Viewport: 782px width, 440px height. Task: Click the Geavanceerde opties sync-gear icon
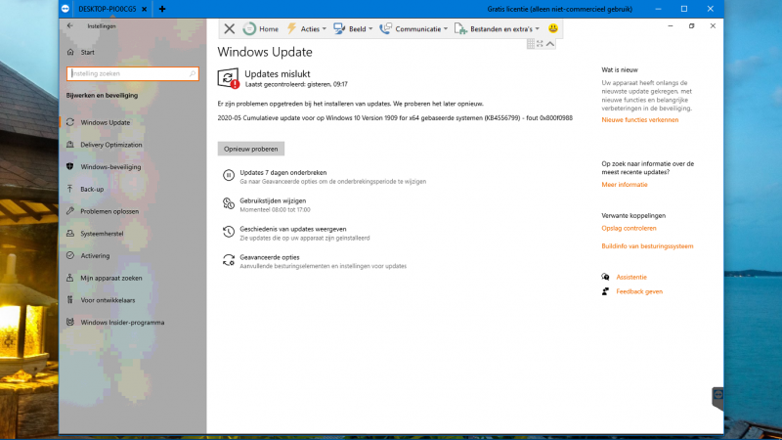pos(228,260)
